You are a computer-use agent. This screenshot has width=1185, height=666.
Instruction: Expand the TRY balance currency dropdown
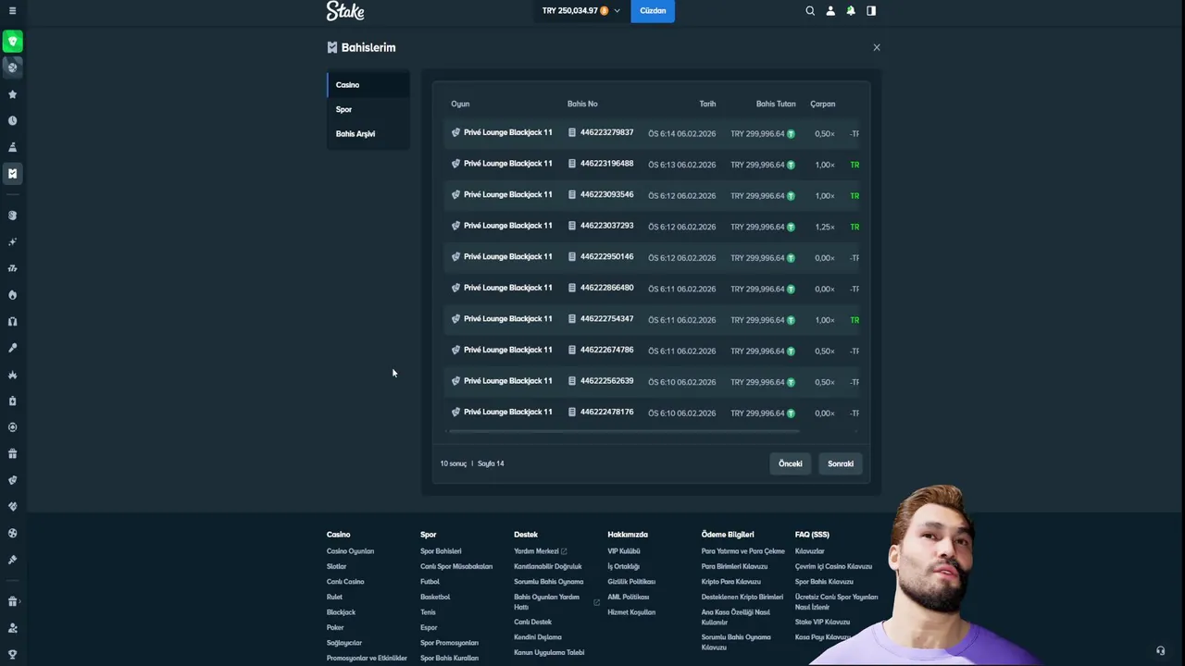click(617, 11)
